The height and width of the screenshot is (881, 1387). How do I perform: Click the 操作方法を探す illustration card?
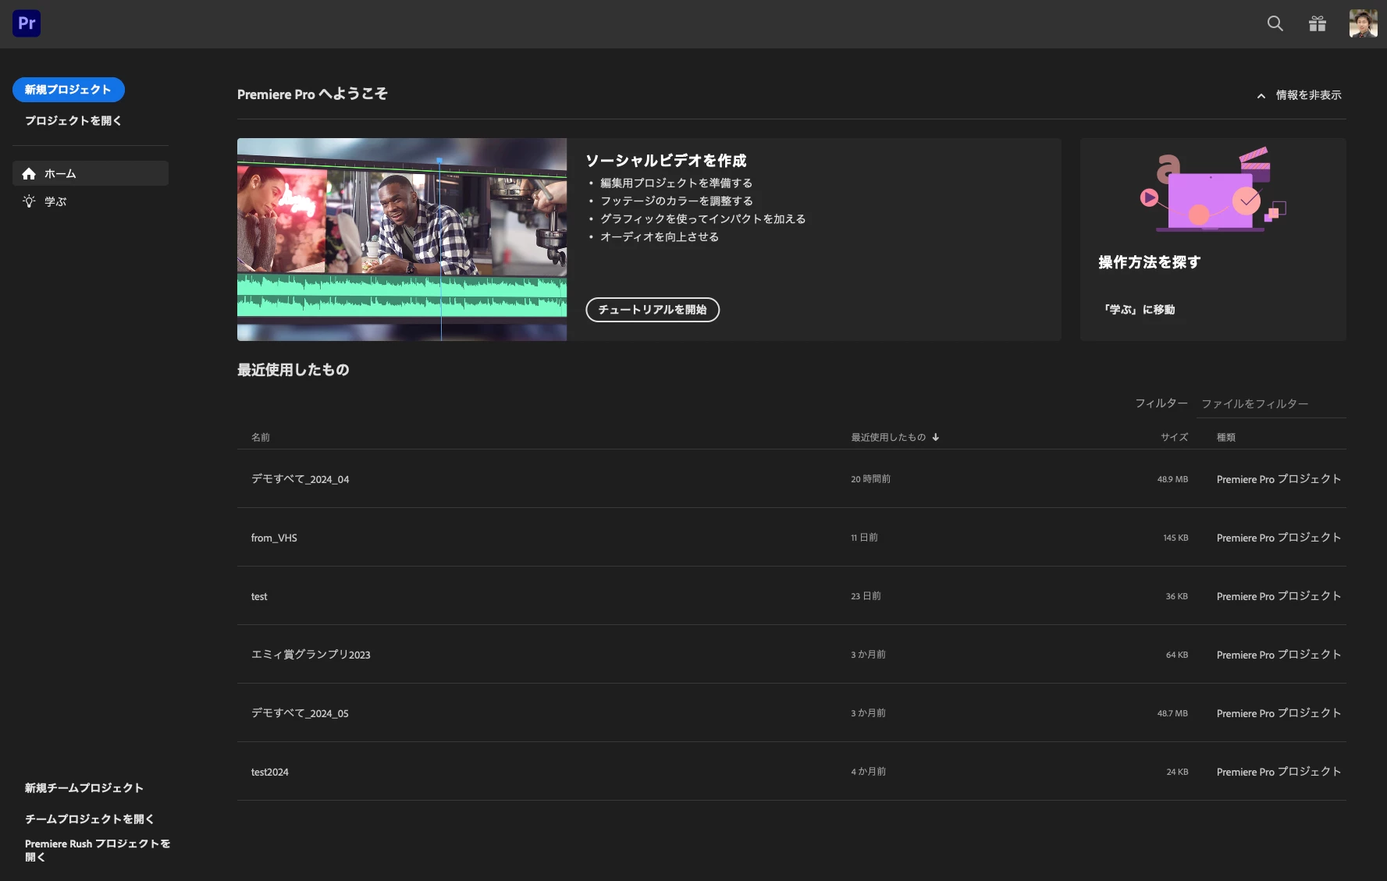click(1213, 240)
